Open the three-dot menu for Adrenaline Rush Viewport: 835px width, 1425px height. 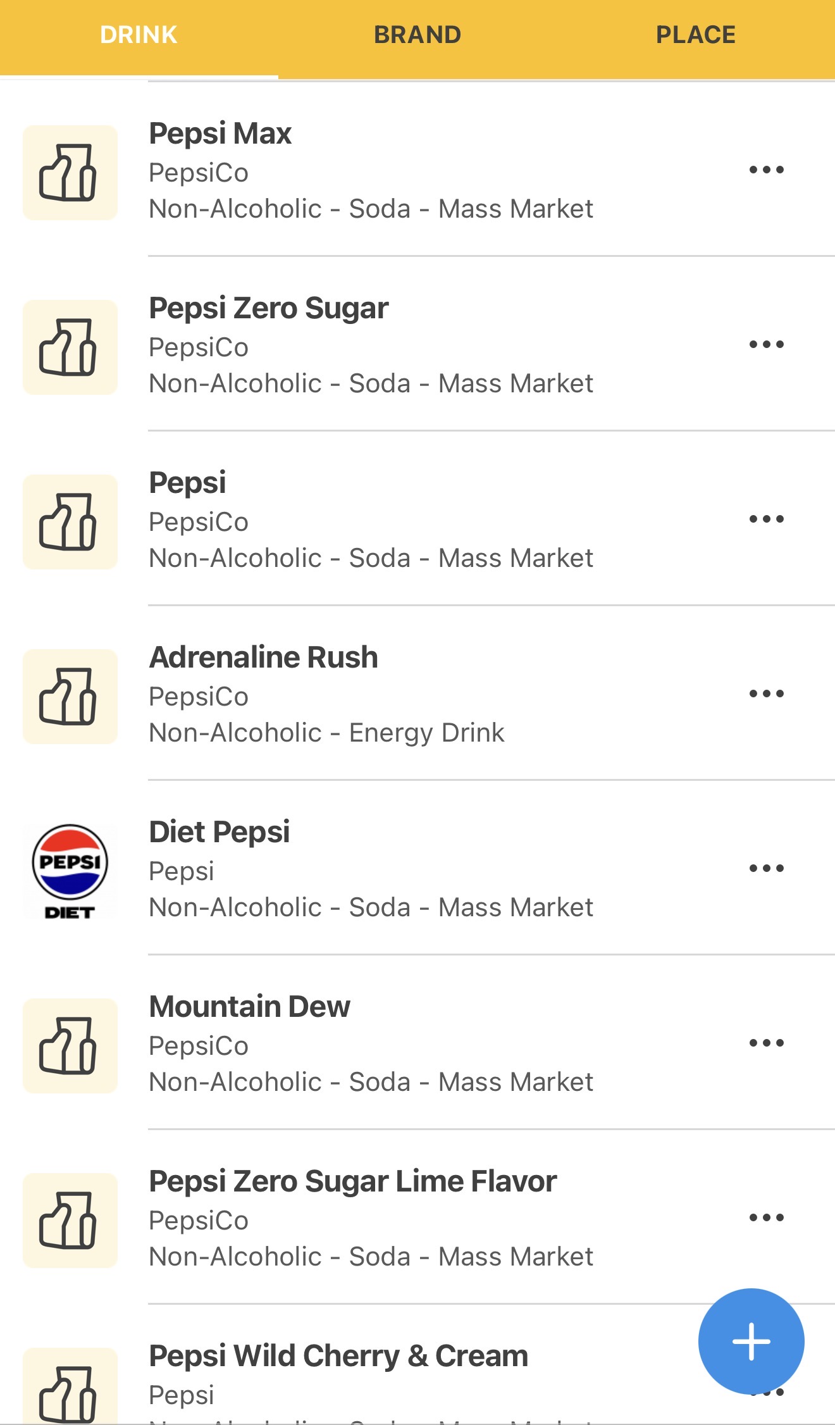(x=766, y=694)
